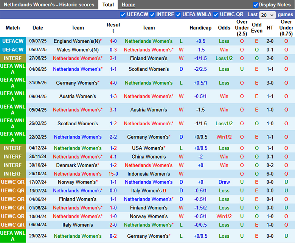Click the Netherlands Women's - Historic scores title
The image size is (295, 243).
[49, 5]
